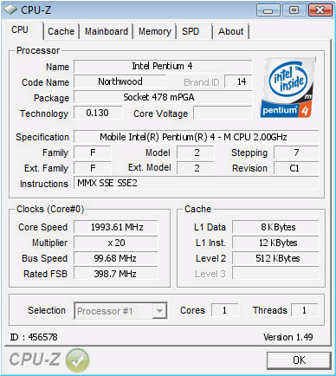
Task: Click the Stepping value 7
Action: point(296,152)
